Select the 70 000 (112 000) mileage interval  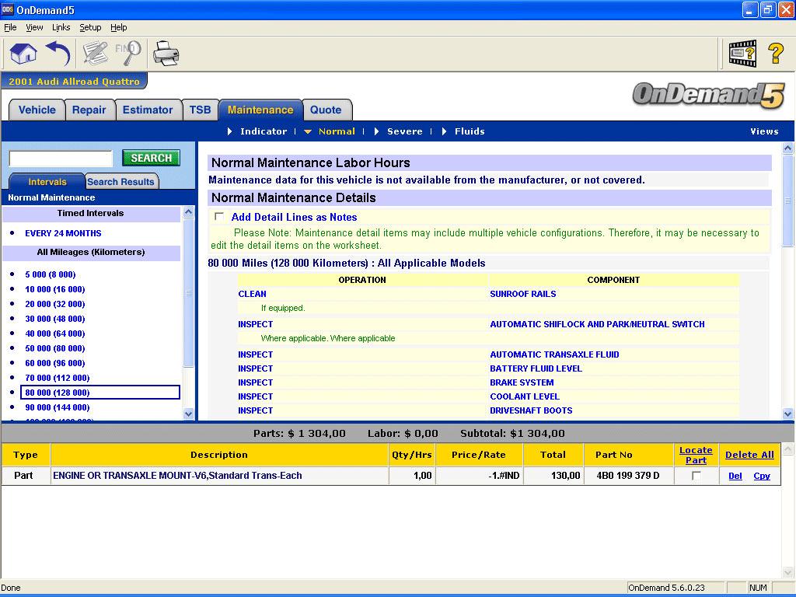tap(58, 378)
